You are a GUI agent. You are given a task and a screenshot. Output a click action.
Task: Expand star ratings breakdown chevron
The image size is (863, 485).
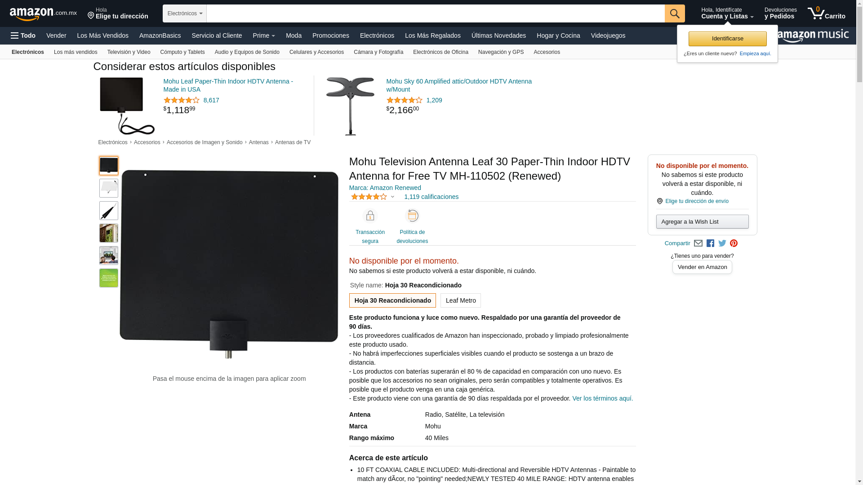pos(392,197)
